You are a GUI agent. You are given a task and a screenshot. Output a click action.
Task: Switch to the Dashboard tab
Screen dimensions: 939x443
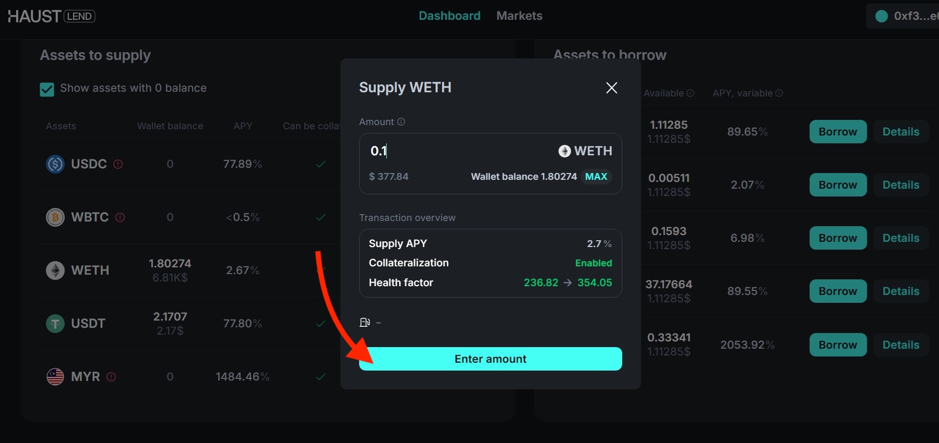[x=449, y=16]
